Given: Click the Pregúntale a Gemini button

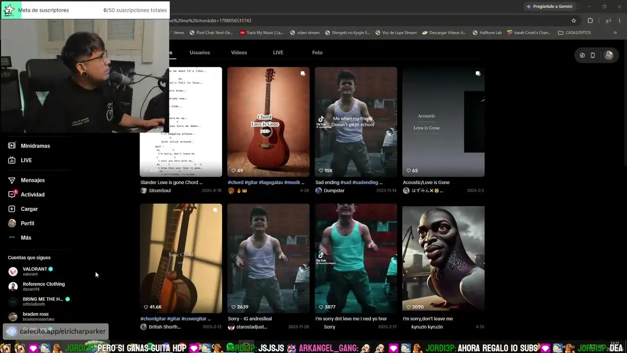Looking at the screenshot, I should [x=549, y=6].
